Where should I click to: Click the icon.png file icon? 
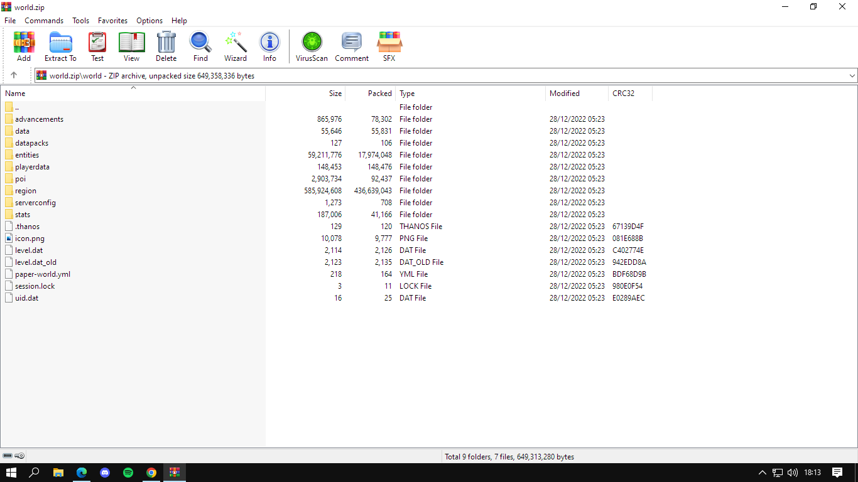click(x=9, y=238)
